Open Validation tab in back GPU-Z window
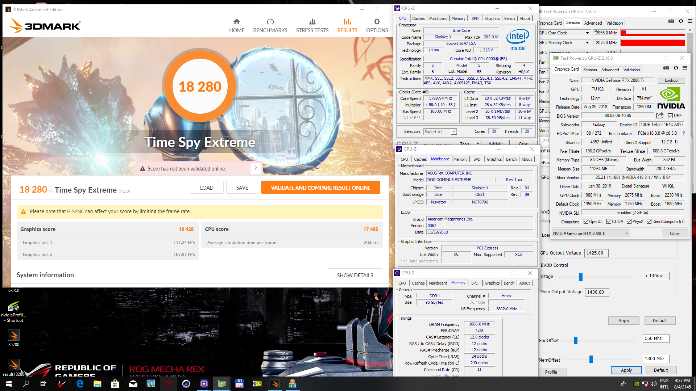The height and width of the screenshot is (391, 696). click(x=614, y=23)
